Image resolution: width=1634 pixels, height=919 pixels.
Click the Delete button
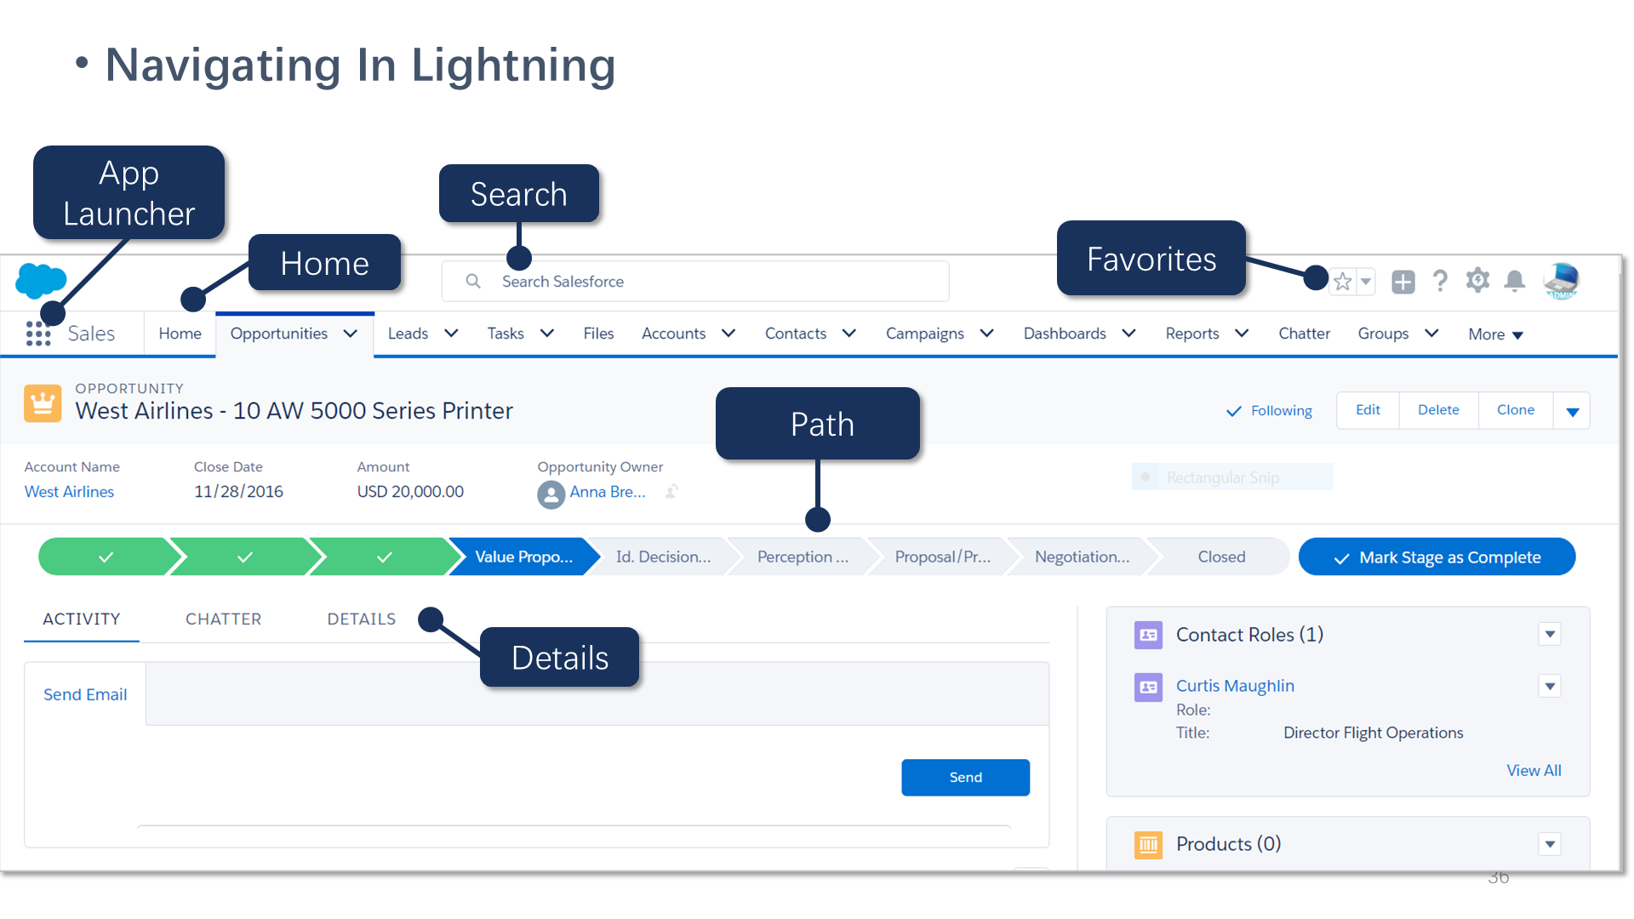point(1438,410)
